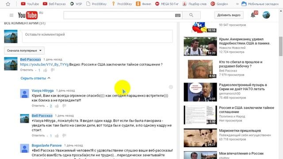Click the on-screen keyboard icon in search
Viewport: 283px width, 159px height.
tap(178, 15)
